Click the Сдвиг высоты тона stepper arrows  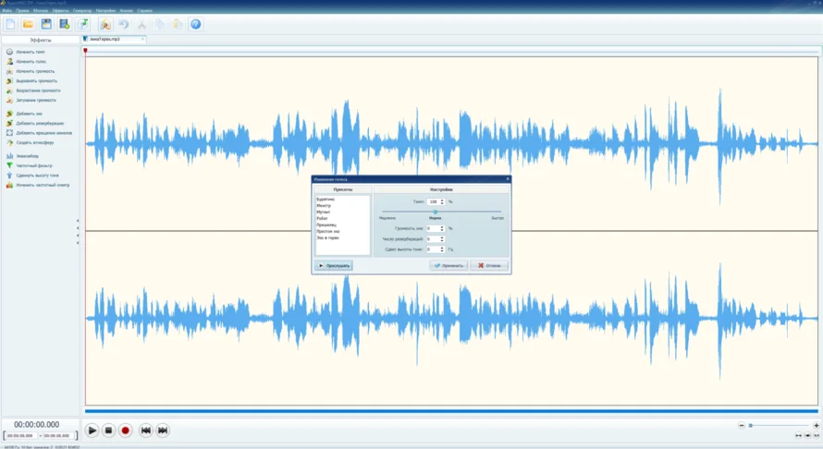point(442,249)
